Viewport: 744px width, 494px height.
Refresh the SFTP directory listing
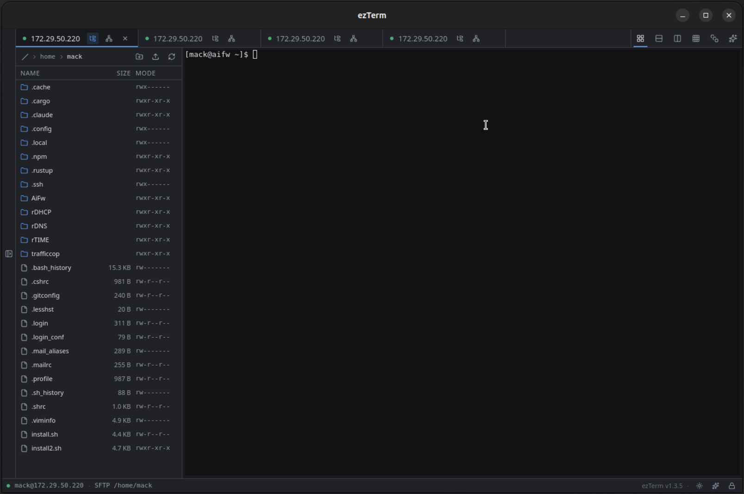click(172, 56)
